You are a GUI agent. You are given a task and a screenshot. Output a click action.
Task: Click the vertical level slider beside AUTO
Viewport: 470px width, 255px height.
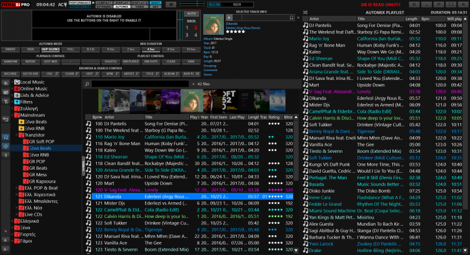(x=180, y=25)
